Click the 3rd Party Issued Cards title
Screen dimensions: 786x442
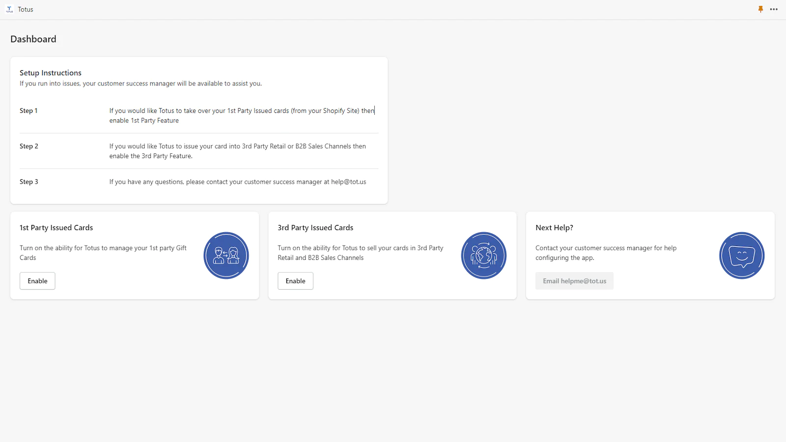(x=315, y=228)
